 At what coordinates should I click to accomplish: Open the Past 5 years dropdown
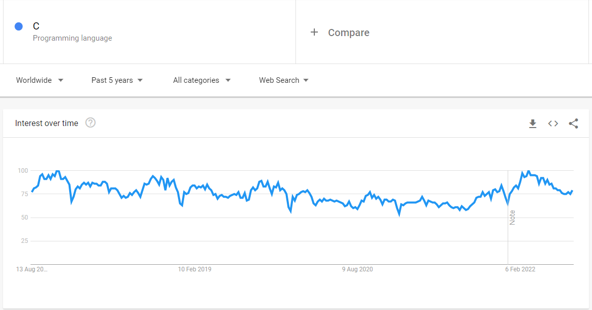(x=117, y=80)
